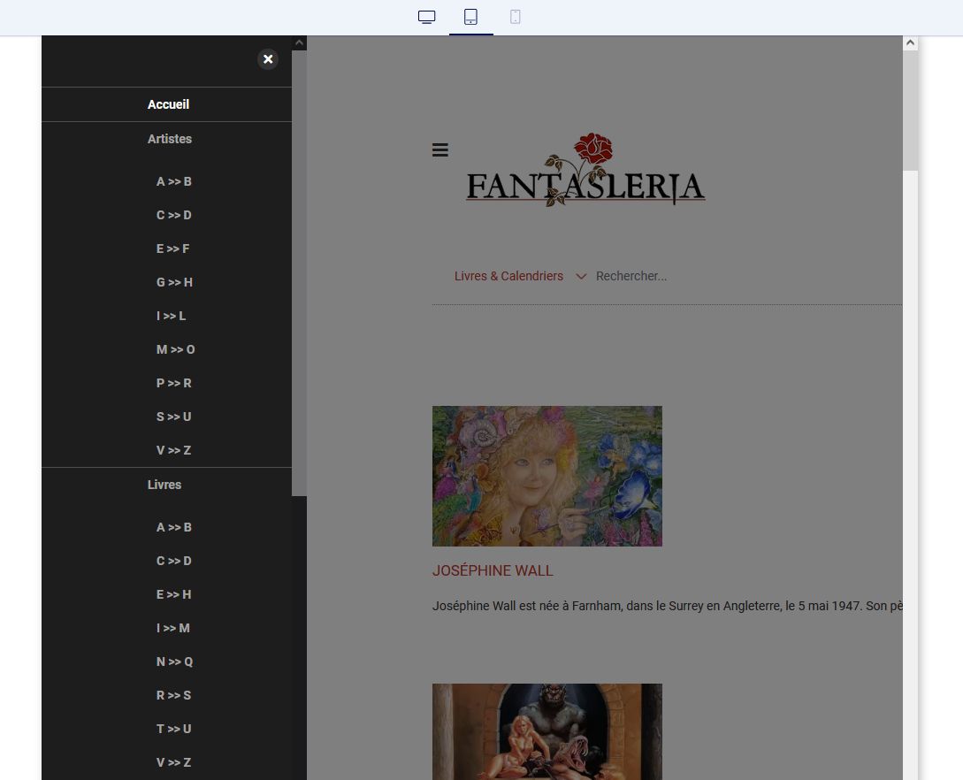Switch to mobile phone preview icon
This screenshot has height=780, width=963.
[516, 17]
